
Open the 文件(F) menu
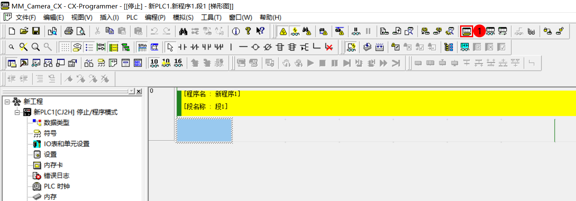26,17
